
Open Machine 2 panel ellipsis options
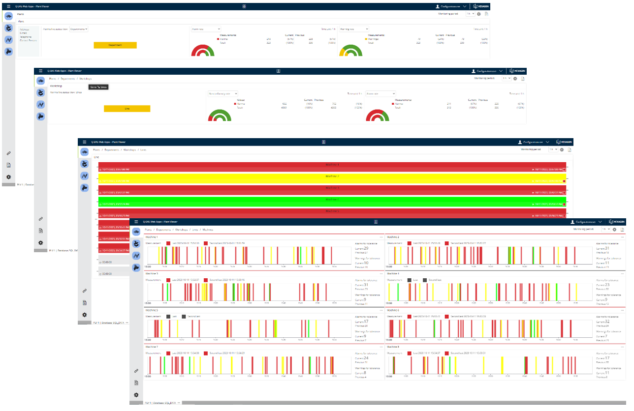(x=622, y=237)
